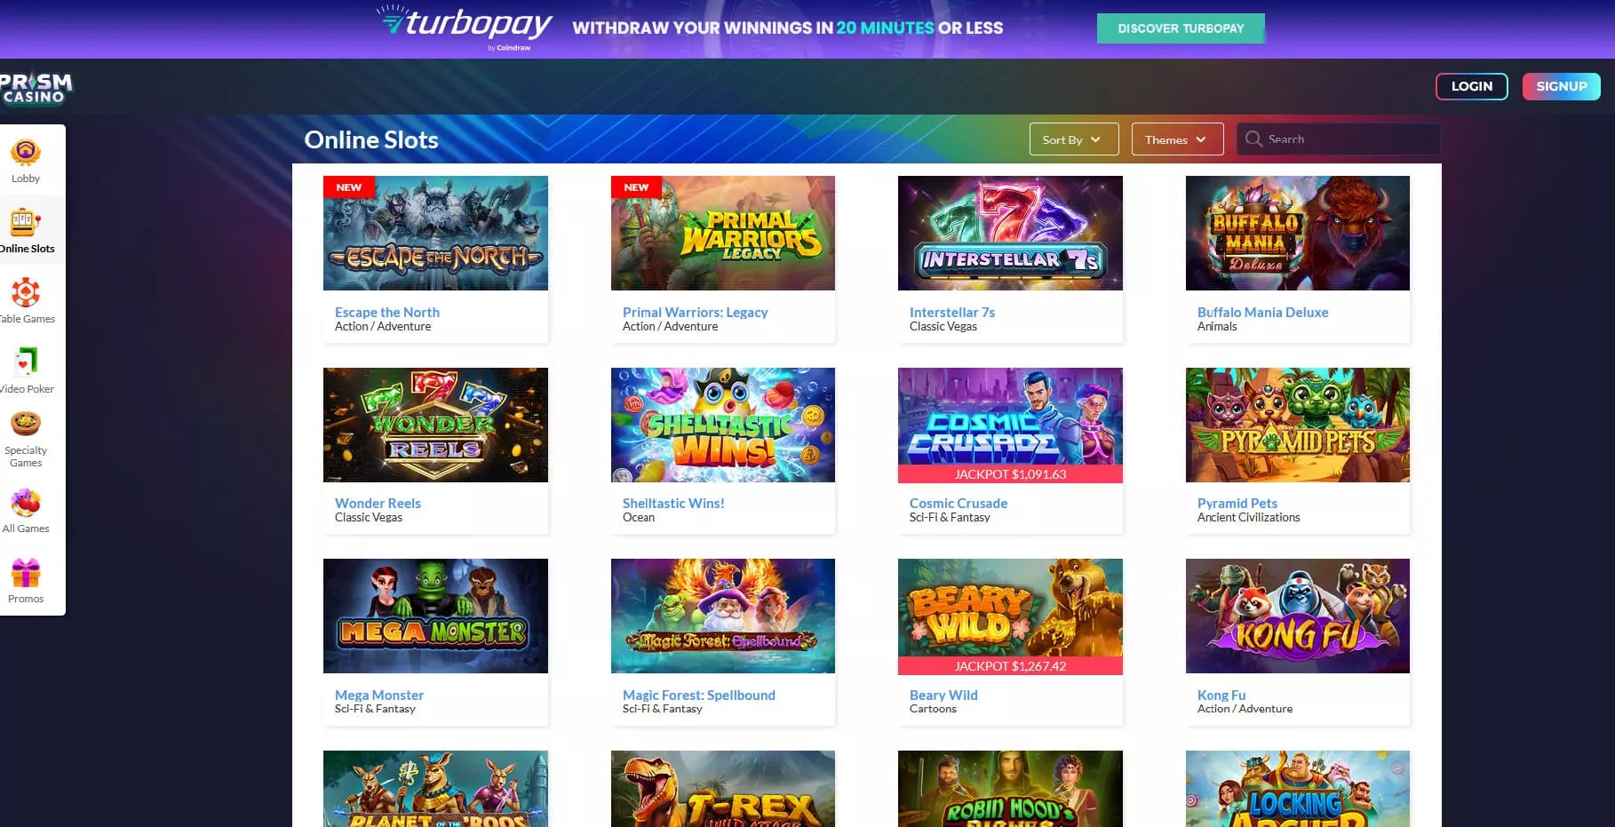Click the magnifying glass in the search bar
1615x827 pixels.
pyautogui.click(x=1253, y=139)
